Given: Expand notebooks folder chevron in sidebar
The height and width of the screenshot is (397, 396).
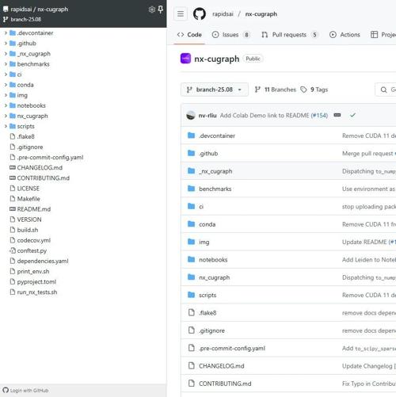Looking at the screenshot, I should click(x=6, y=105).
